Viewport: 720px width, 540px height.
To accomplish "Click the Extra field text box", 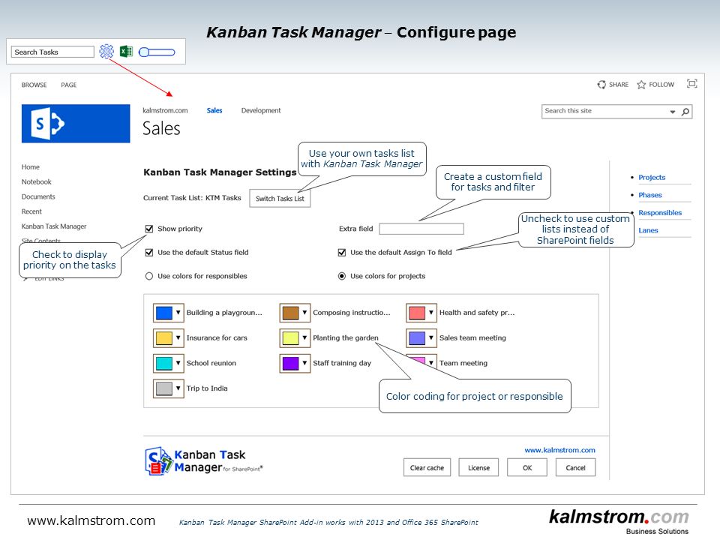I will click(x=421, y=229).
